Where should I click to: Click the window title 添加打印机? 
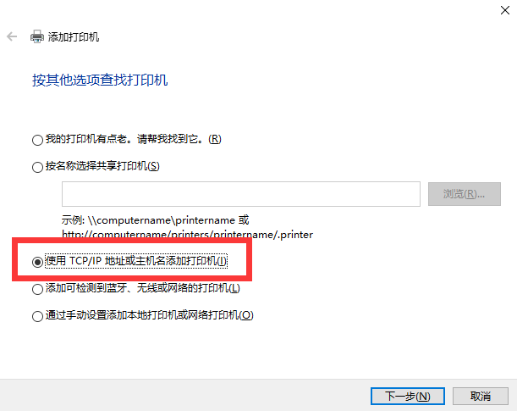coord(74,36)
